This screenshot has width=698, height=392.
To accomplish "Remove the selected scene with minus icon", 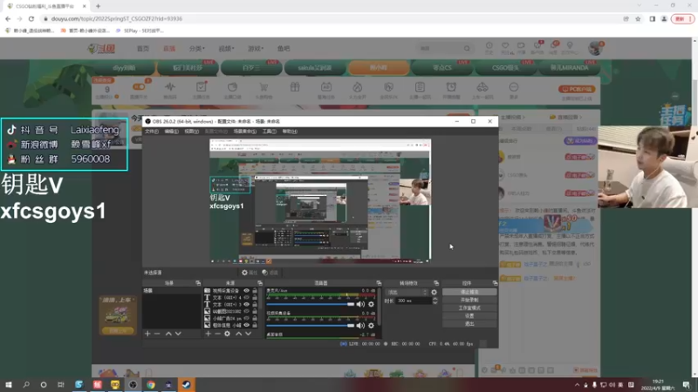I will pos(157,334).
